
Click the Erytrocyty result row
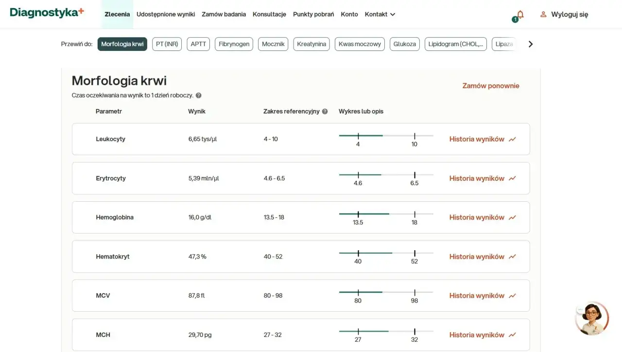[301, 178]
